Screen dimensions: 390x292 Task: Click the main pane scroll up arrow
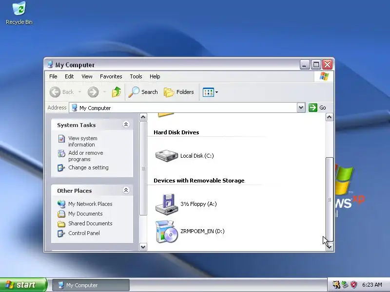(x=330, y=117)
